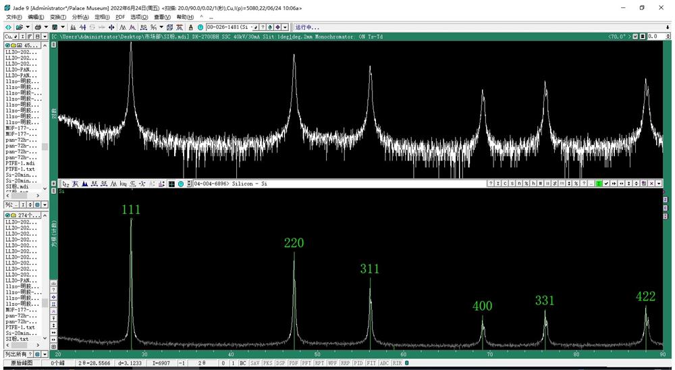This screenshot has height=370, width=675.
Task: Open the 分析(A) menu
Action: [80, 17]
